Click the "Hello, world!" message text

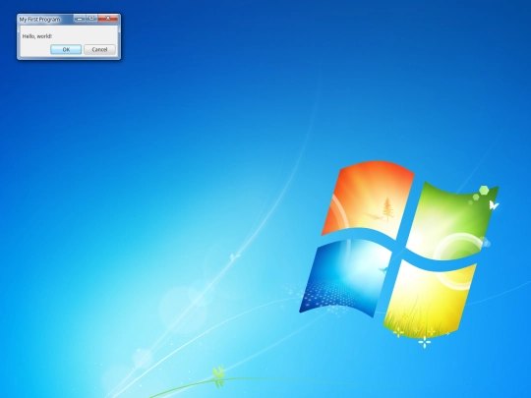37,36
